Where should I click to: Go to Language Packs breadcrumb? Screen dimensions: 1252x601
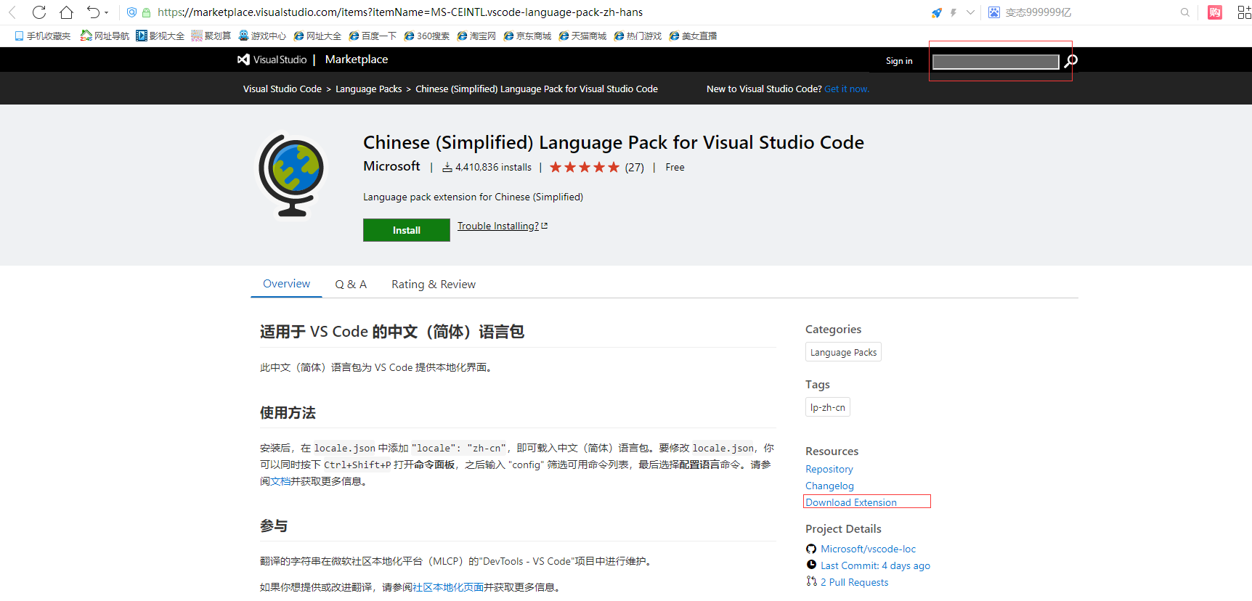point(368,89)
